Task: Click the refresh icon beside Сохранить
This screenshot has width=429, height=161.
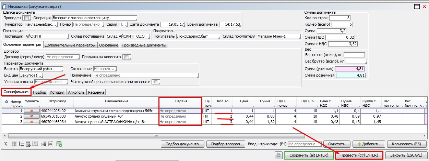Action: tap(278, 155)
